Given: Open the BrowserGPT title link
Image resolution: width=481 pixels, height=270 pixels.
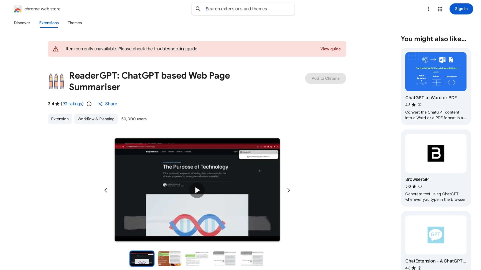Looking at the screenshot, I should pos(418,179).
